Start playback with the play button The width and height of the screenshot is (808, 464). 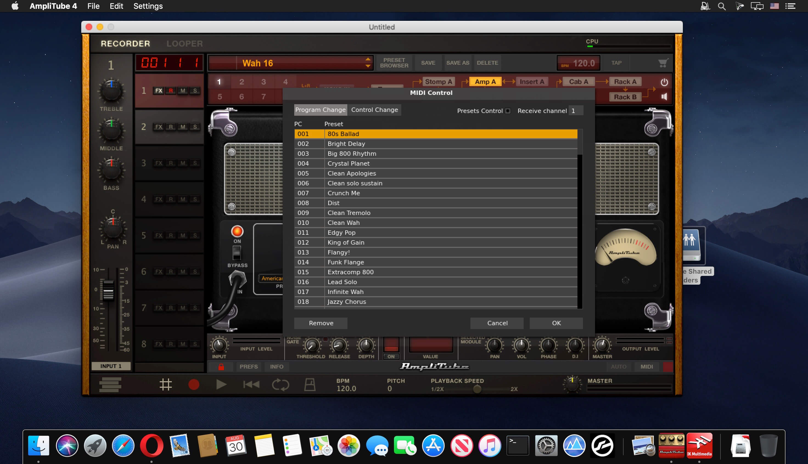click(x=221, y=384)
